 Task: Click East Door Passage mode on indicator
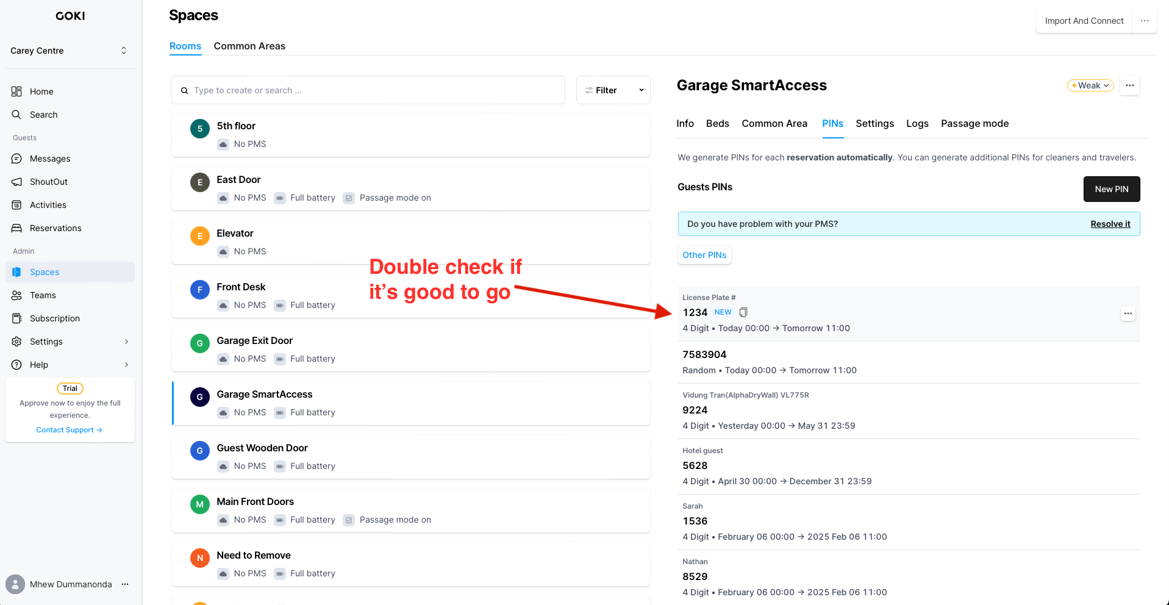(387, 198)
